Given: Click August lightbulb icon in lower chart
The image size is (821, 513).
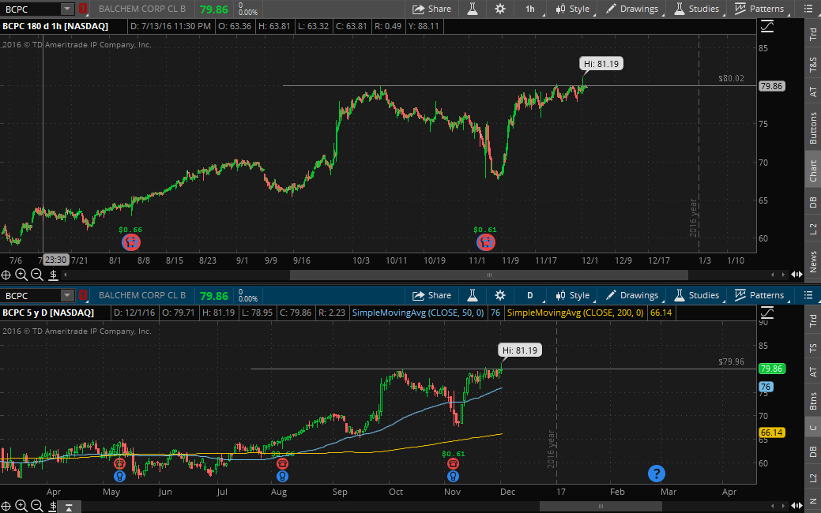Looking at the screenshot, I should tap(282, 476).
